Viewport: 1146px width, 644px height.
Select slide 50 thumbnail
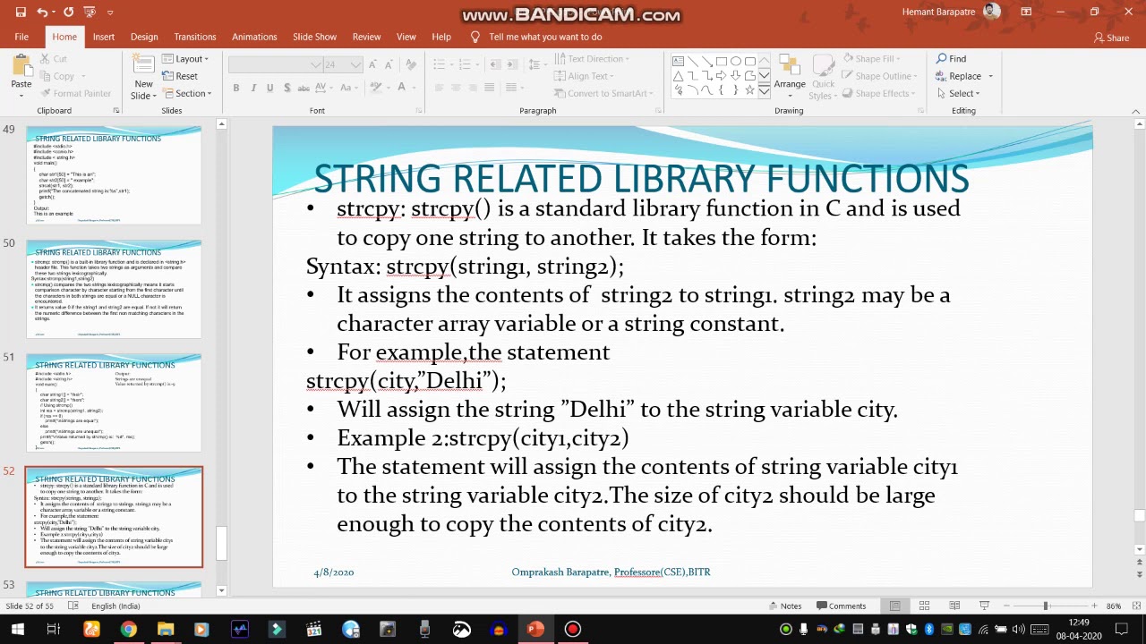coord(114,289)
